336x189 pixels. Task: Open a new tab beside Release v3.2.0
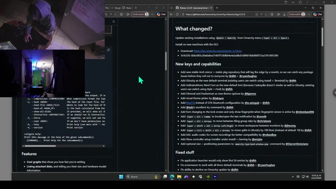coord(217,8)
